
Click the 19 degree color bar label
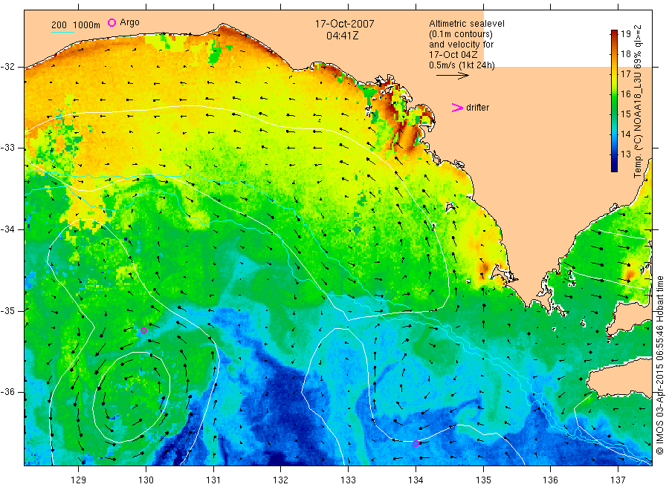[625, 33]
